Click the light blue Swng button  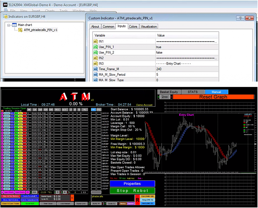click(148, 200)
